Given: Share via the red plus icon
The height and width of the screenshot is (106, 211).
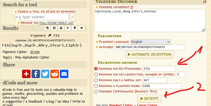Looking at the screenshot, I should [x=26, y=74].
